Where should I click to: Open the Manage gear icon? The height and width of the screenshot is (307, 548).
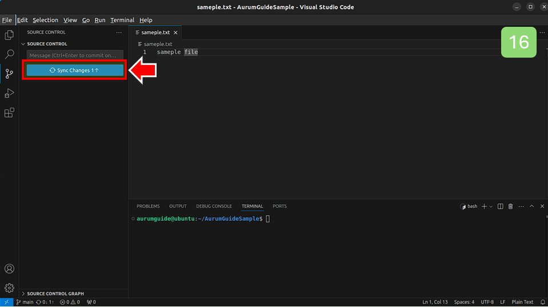(10, 288)
